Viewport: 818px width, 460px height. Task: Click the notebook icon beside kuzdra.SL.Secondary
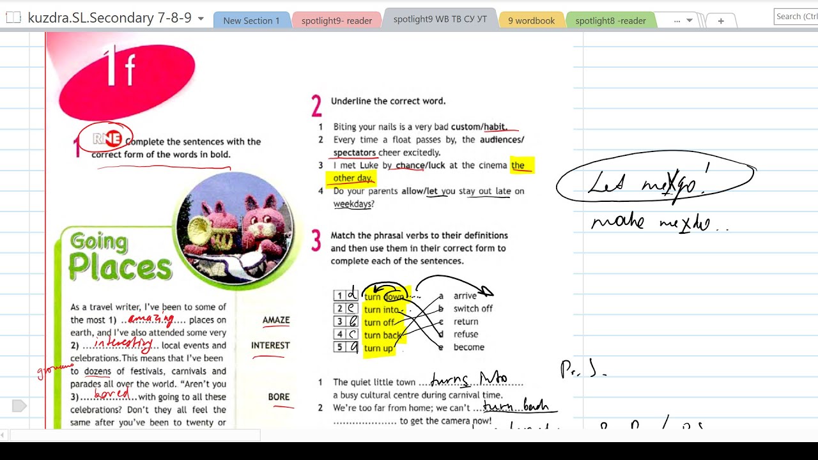click(13, 19)
